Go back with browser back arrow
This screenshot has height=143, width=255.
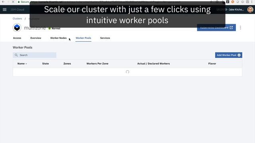click(x=3, y=2)
